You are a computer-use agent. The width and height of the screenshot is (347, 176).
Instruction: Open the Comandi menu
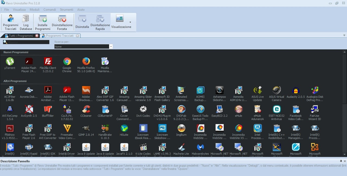click(50, 10)
